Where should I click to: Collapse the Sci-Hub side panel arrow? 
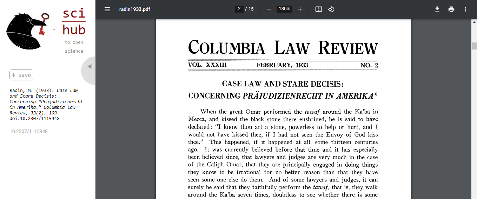click(x=90, y=66)
